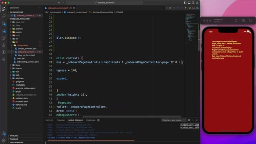
Task: Open Dart DevTools widget inspector icon
Action: 197,8
